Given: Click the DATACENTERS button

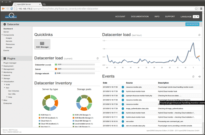Looking at the screenshot, I should (192, 24).
